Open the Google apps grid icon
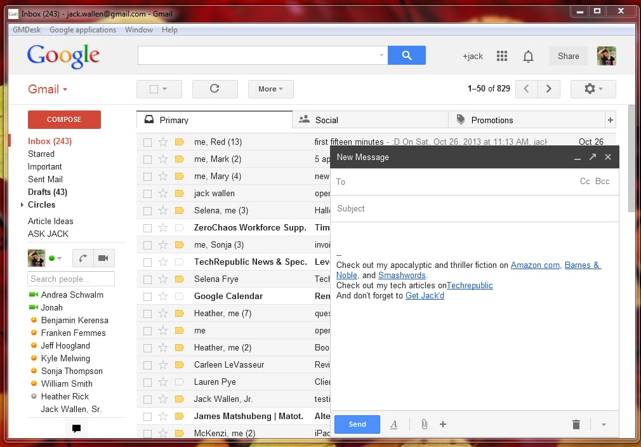Viewport: 641px width, 447px height. tap(501, 56)
